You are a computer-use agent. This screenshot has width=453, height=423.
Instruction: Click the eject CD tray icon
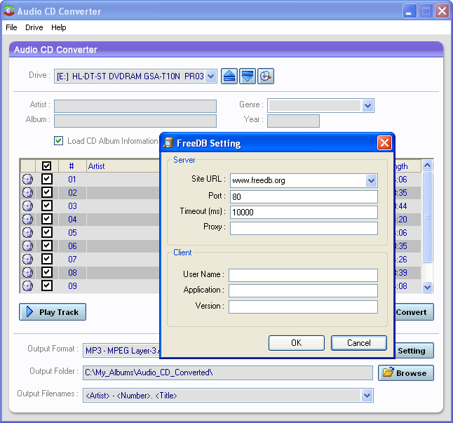coord(229,76)
